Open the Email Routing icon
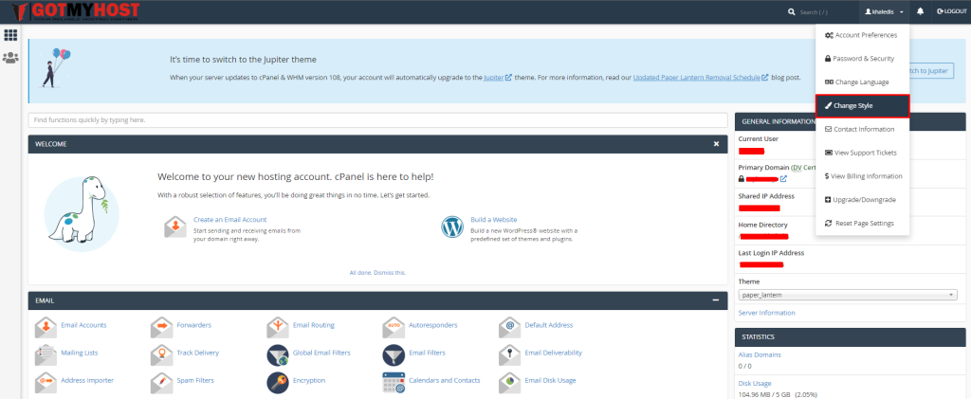 (x=278, y=327)
